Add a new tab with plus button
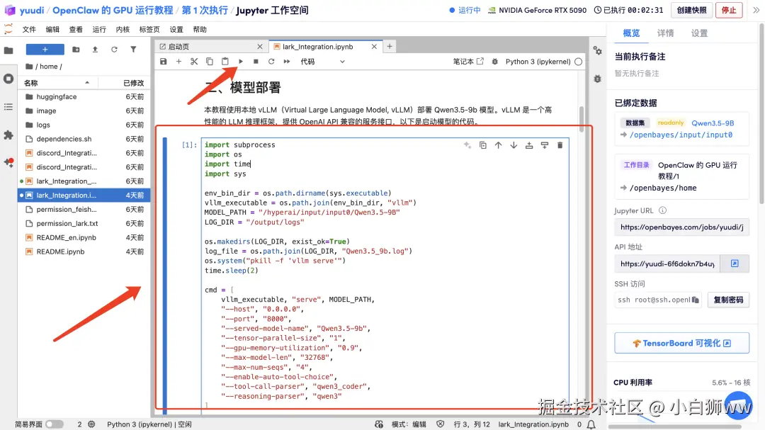 [x=390, y=46]
